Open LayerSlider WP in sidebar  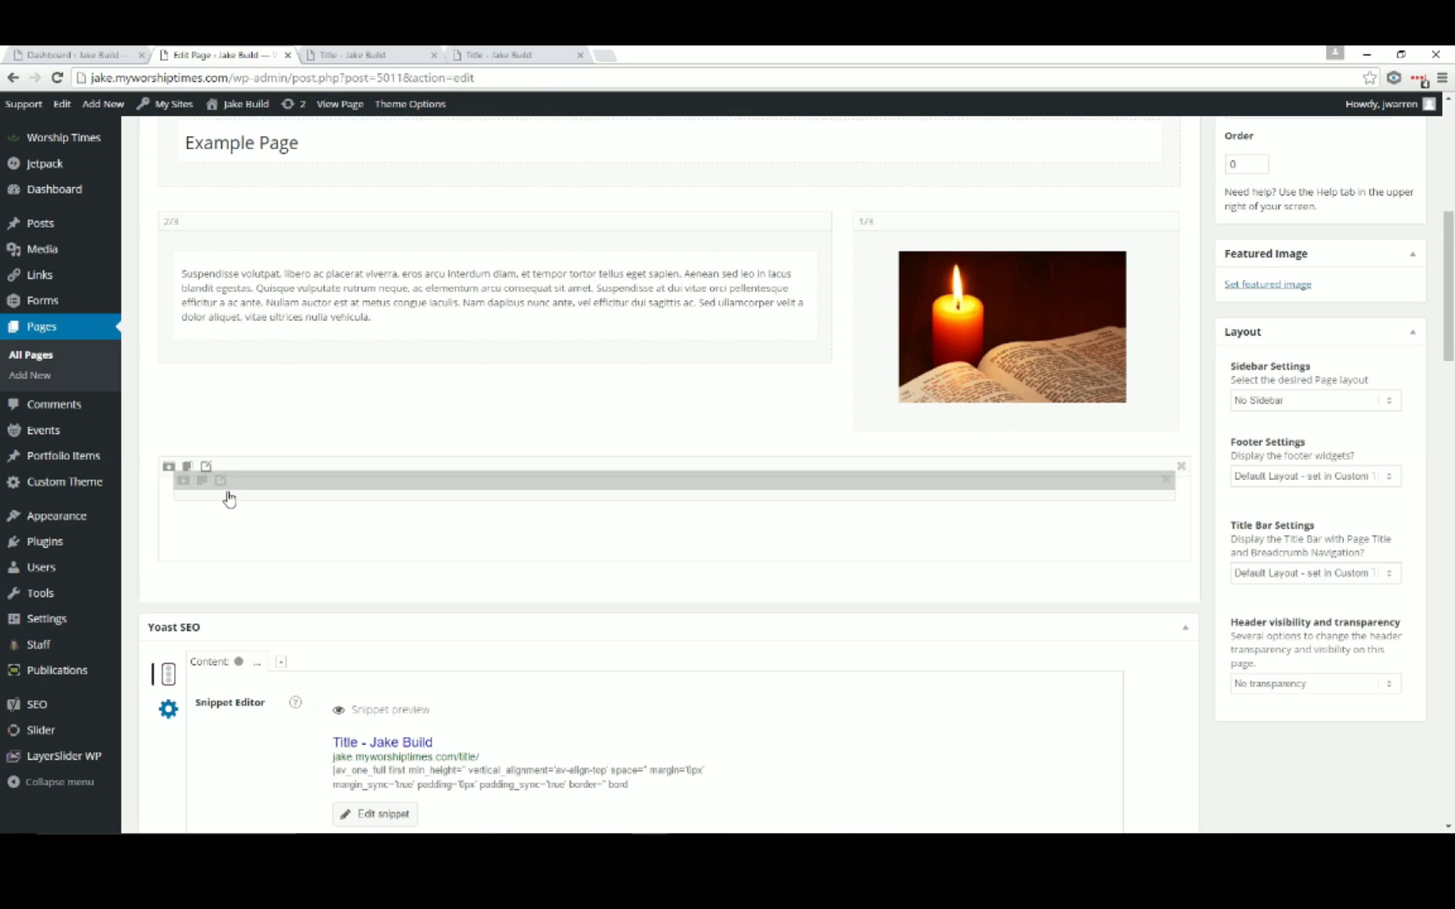(x=64, y=756)
